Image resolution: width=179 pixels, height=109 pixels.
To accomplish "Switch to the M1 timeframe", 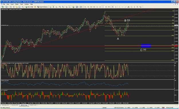I will (85, 7).
